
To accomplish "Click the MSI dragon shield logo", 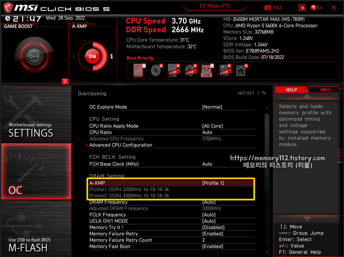I will [8, 8].
